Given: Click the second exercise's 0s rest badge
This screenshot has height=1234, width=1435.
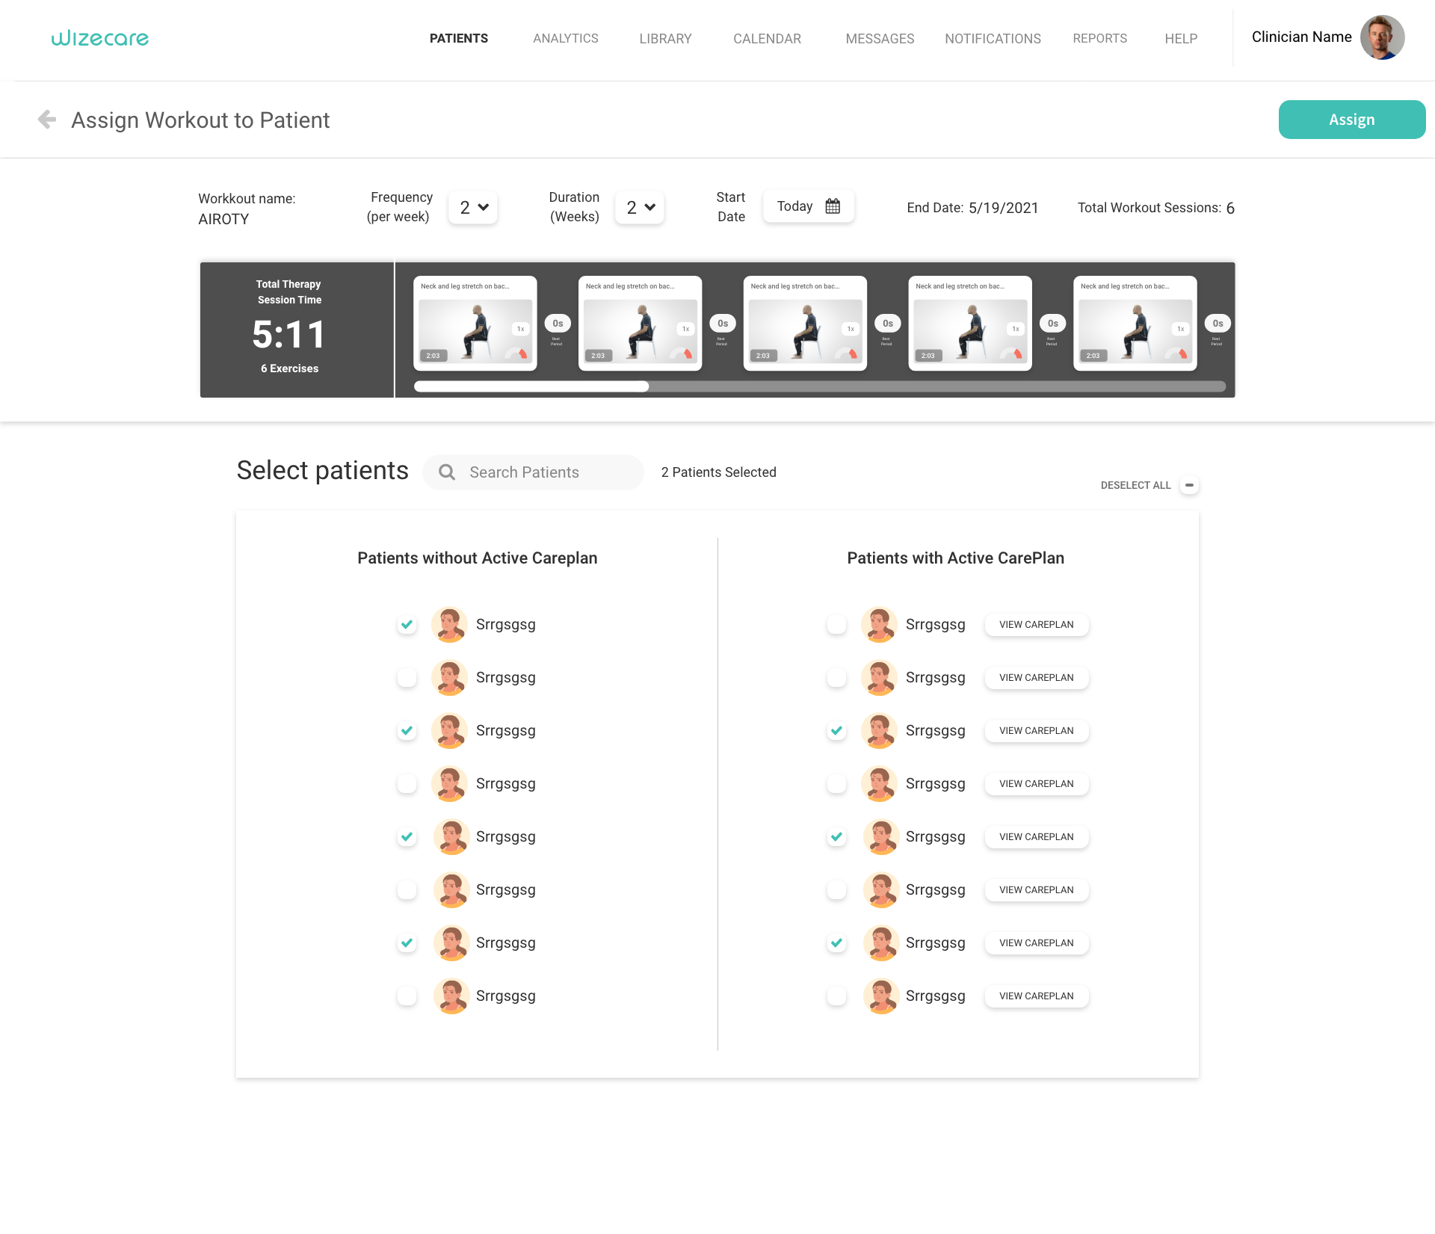Looking at the screenshot, I should 723,324.
